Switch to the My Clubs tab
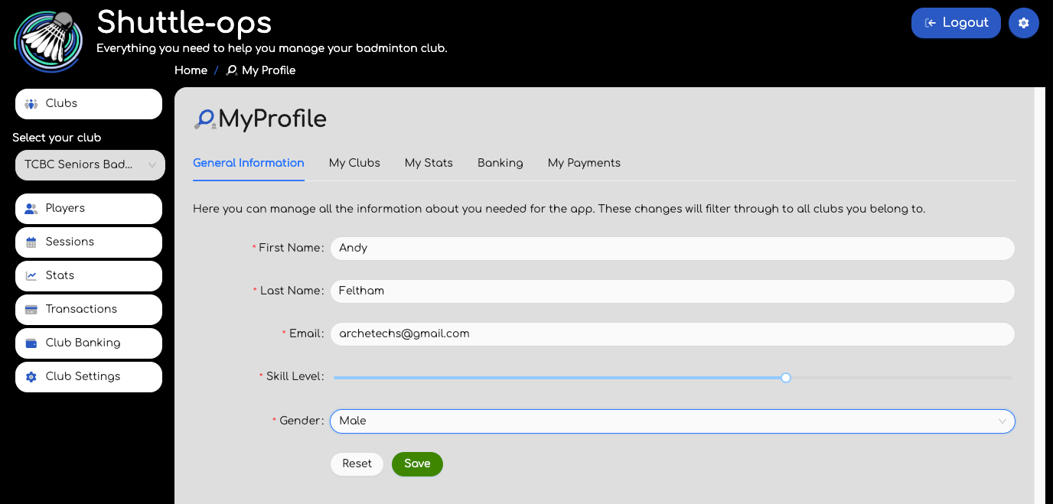This screenshot has height=504, width=1053. click(354, 163)
